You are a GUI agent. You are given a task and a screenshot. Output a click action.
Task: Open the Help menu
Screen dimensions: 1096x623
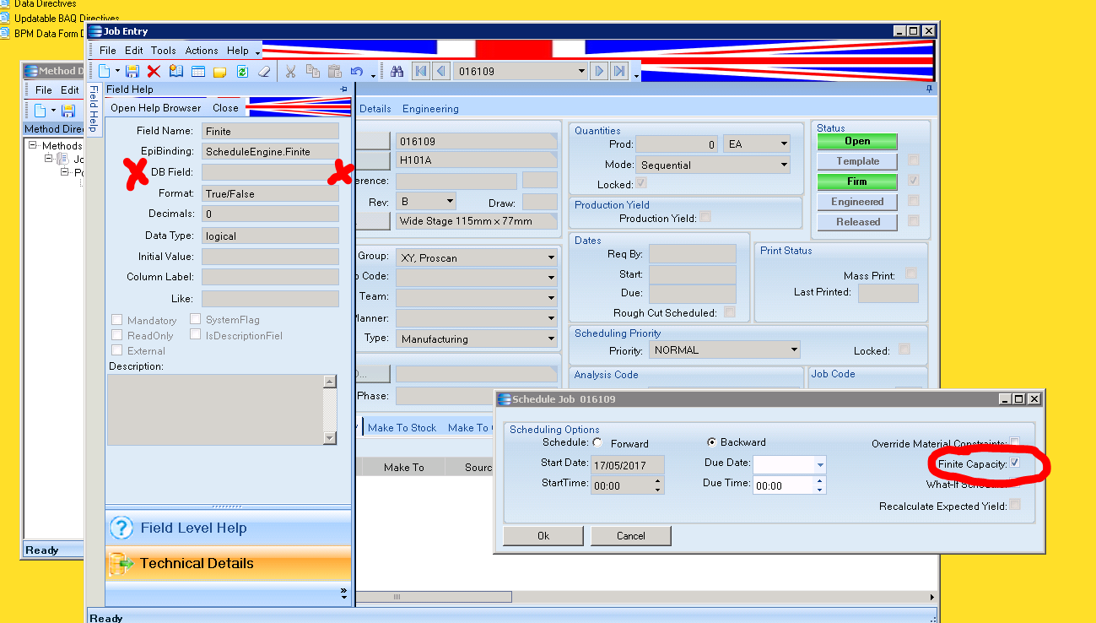coord(238,51)
